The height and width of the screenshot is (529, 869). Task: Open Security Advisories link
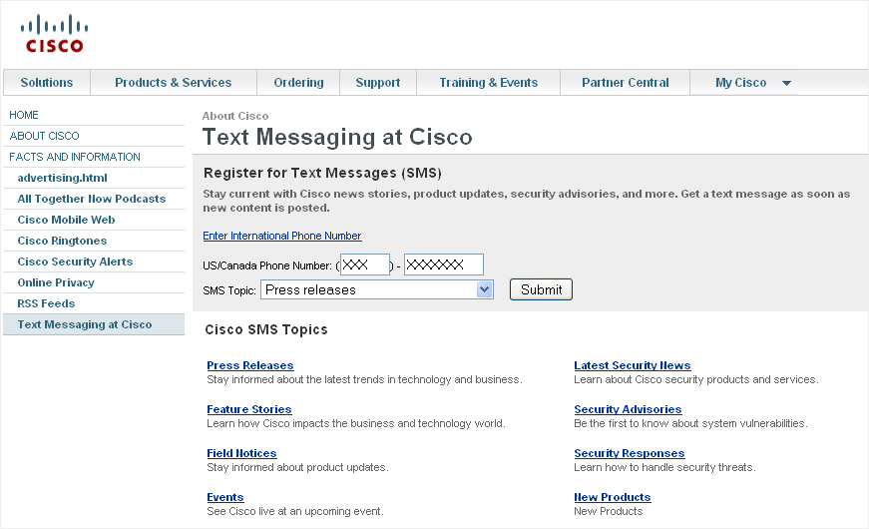tap(628, 409)
